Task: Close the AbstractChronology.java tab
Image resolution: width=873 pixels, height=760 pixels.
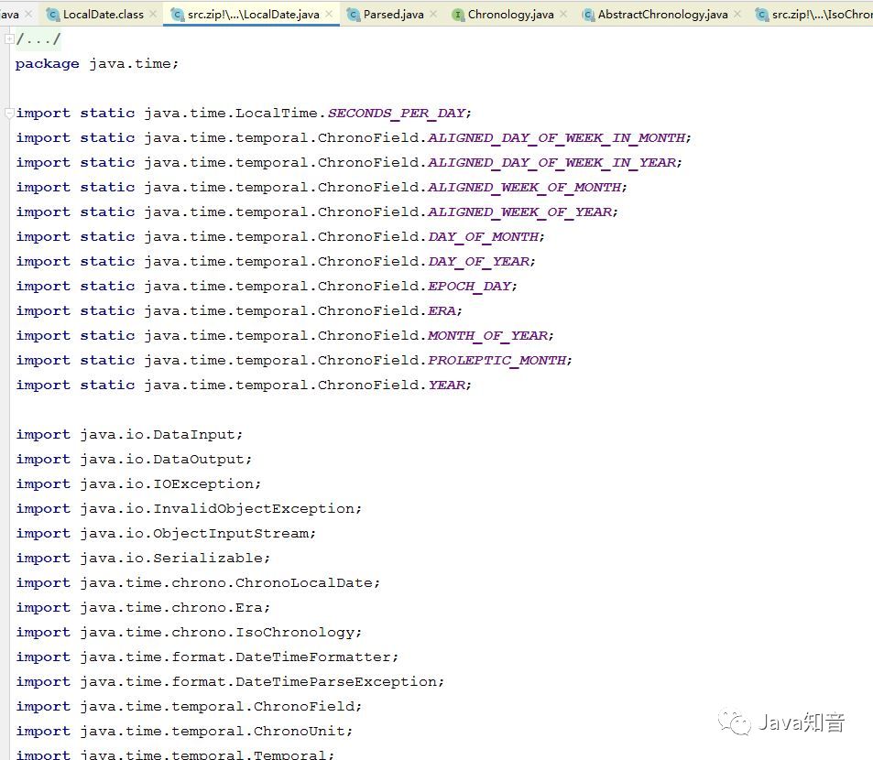Action: 737,14
